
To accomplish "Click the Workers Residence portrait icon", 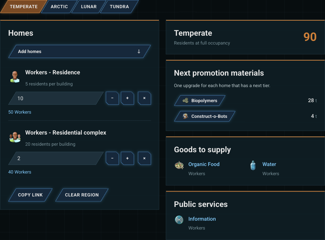I will coord(15,77).
